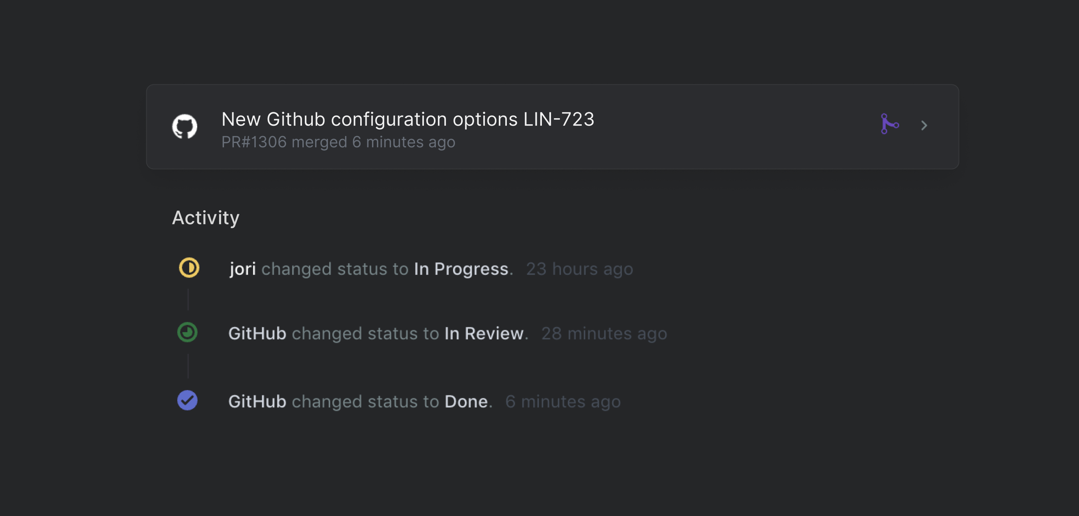Click timeline connector below In Review icon
The image size is (1079, 516).
(x=188, y=366)
